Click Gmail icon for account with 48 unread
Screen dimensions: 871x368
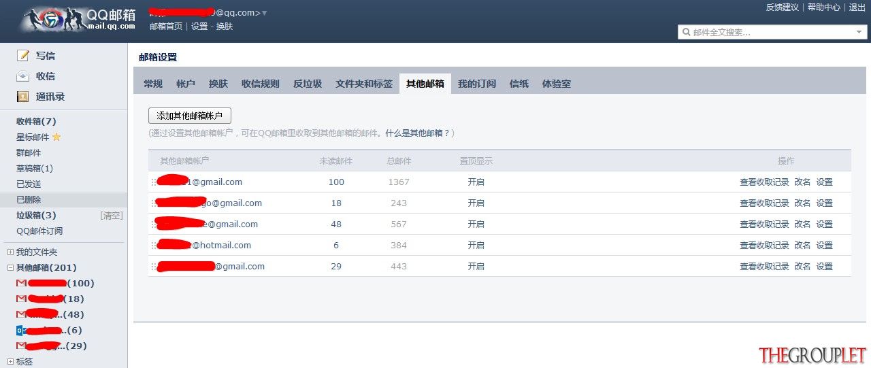[x=21, y=314]
